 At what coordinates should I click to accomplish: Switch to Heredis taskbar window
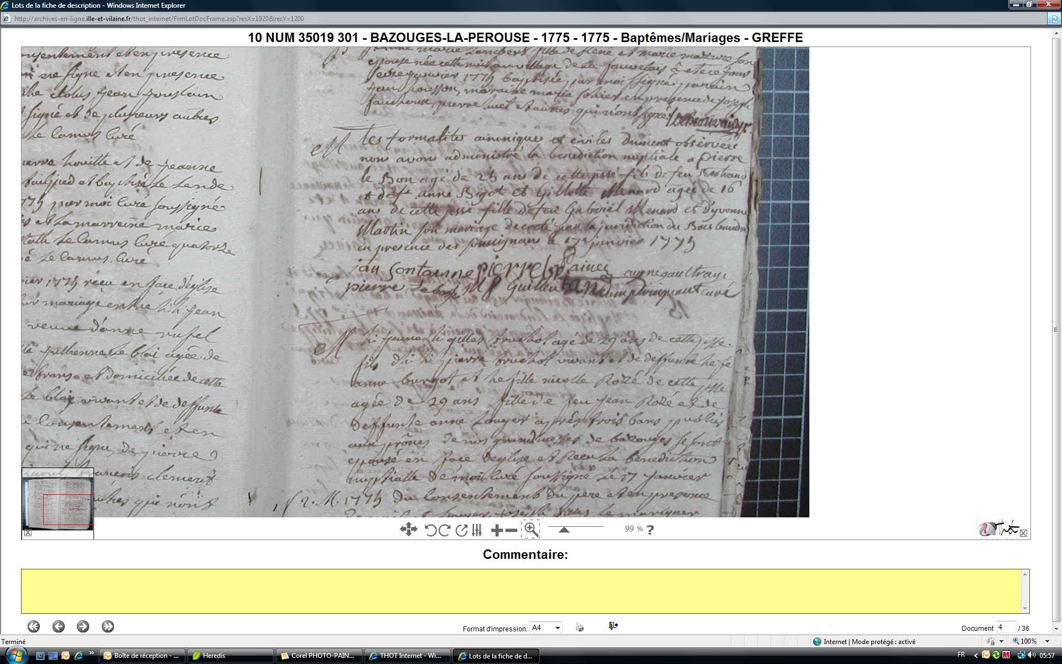click(230, 656)
